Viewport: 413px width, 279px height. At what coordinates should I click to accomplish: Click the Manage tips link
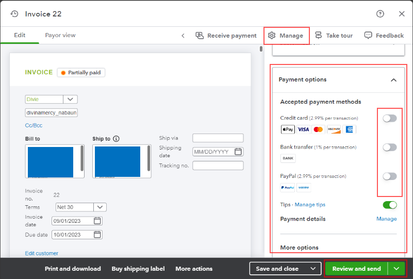(310, 205)
